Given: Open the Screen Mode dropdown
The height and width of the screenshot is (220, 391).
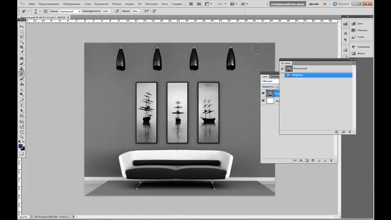Looking at the screenshot, I should (x=244, y=4).
